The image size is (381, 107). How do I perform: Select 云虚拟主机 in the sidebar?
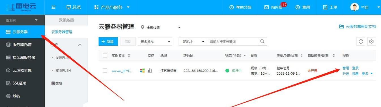click(x=22, y=70)
